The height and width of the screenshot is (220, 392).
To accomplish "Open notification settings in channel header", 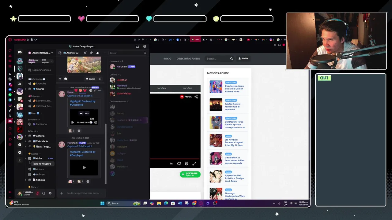I will click(x=85, y=53).
